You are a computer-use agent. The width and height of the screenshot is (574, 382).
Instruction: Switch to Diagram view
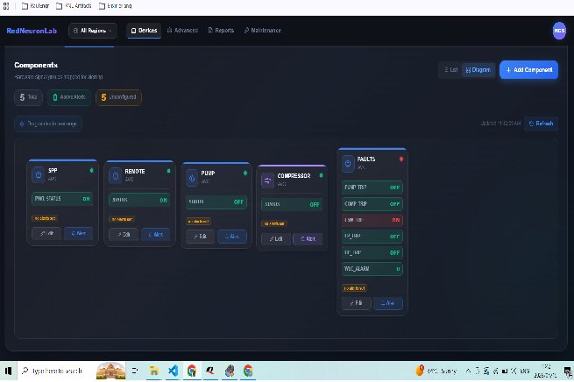tap(478, 70)
